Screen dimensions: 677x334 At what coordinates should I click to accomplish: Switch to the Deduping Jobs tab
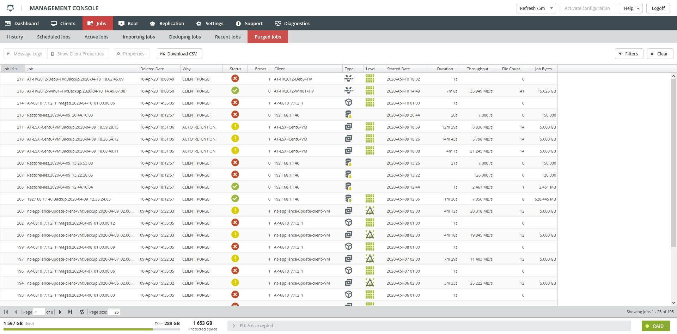click(x=185, y=37)
